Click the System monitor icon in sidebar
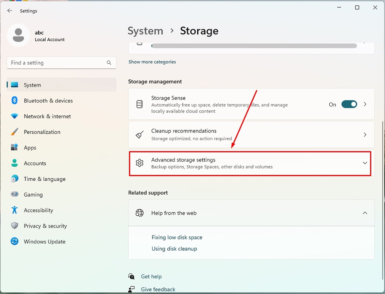385x294 pixels. click(14, 85)
